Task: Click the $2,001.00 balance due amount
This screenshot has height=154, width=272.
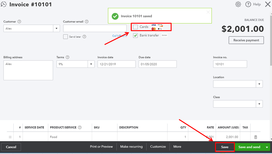Action: pos(243,29)
